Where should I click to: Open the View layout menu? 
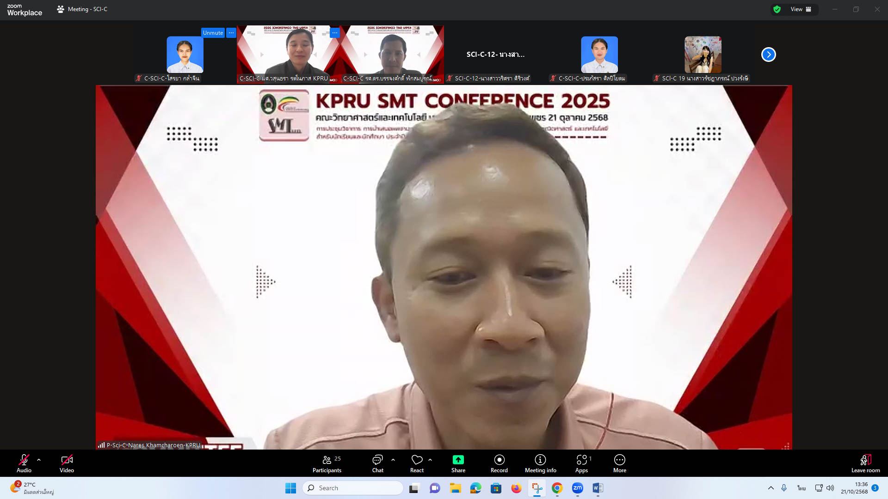801,9
